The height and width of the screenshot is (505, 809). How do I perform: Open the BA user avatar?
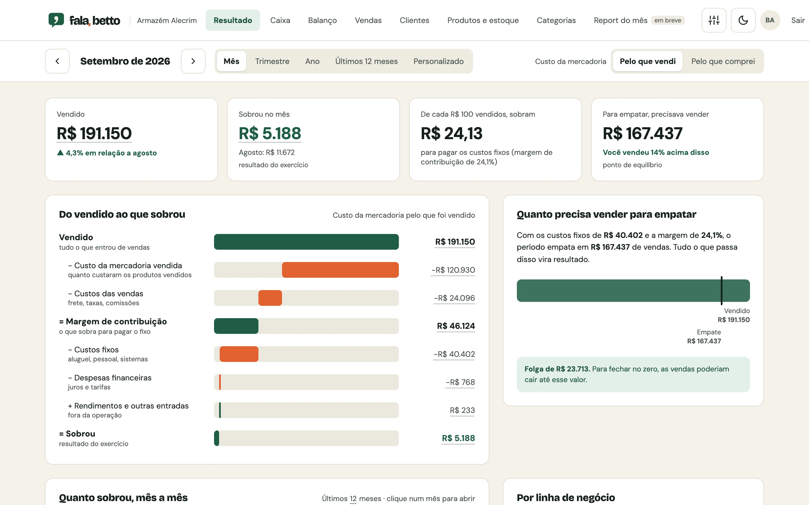tap(770, 20)
